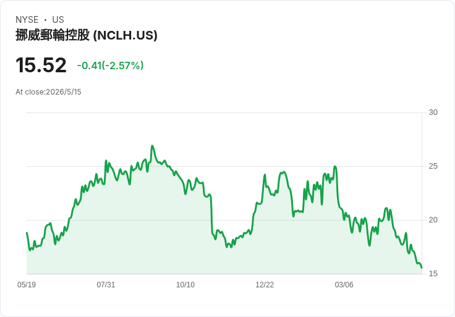Click the US market label
Screen dimensions: 455x317
(x=58, y=20)
